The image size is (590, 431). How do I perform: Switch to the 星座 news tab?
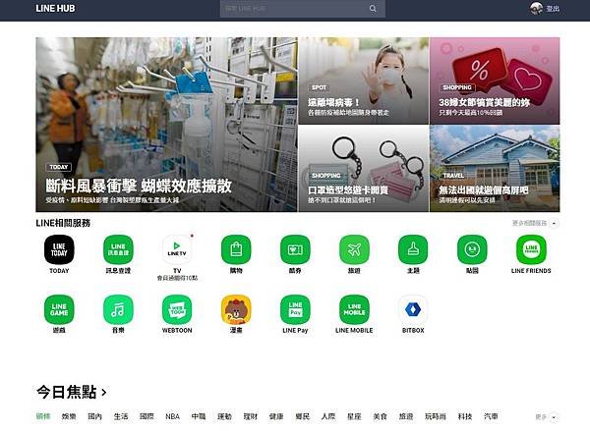pos(354,416)
